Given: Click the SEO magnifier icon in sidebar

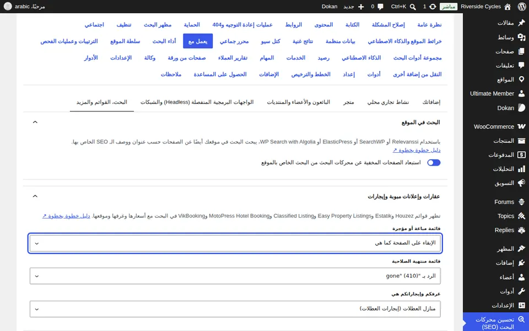Looking at the screenshot, I should click(x=521, y=319).
